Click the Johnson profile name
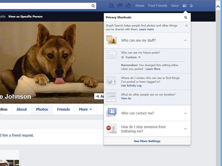Screen dimensions: 222x166 point(15,97)
